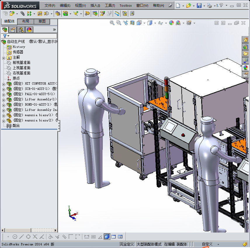The image size is (250, 248).
Task: Switch to the 布局 tab
Action: pos(26,21)
